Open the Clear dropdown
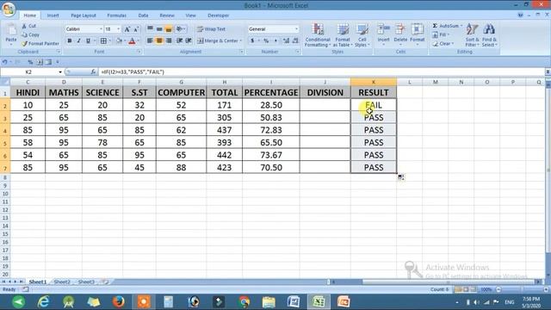Screen dimensions: 551x310 pos(443,44)
